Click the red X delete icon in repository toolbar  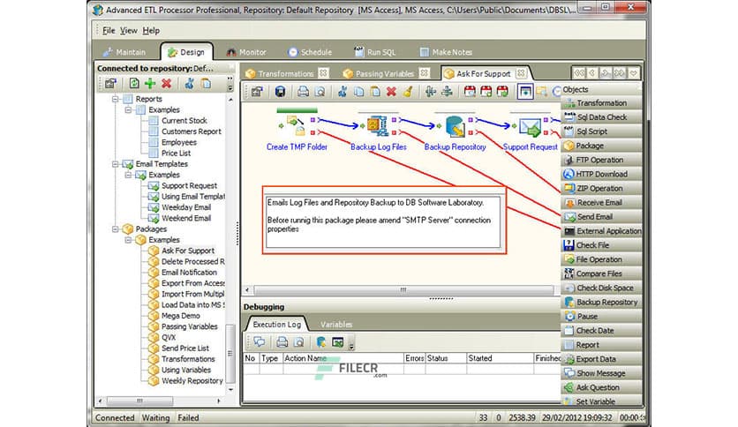[x=166, y=84]
